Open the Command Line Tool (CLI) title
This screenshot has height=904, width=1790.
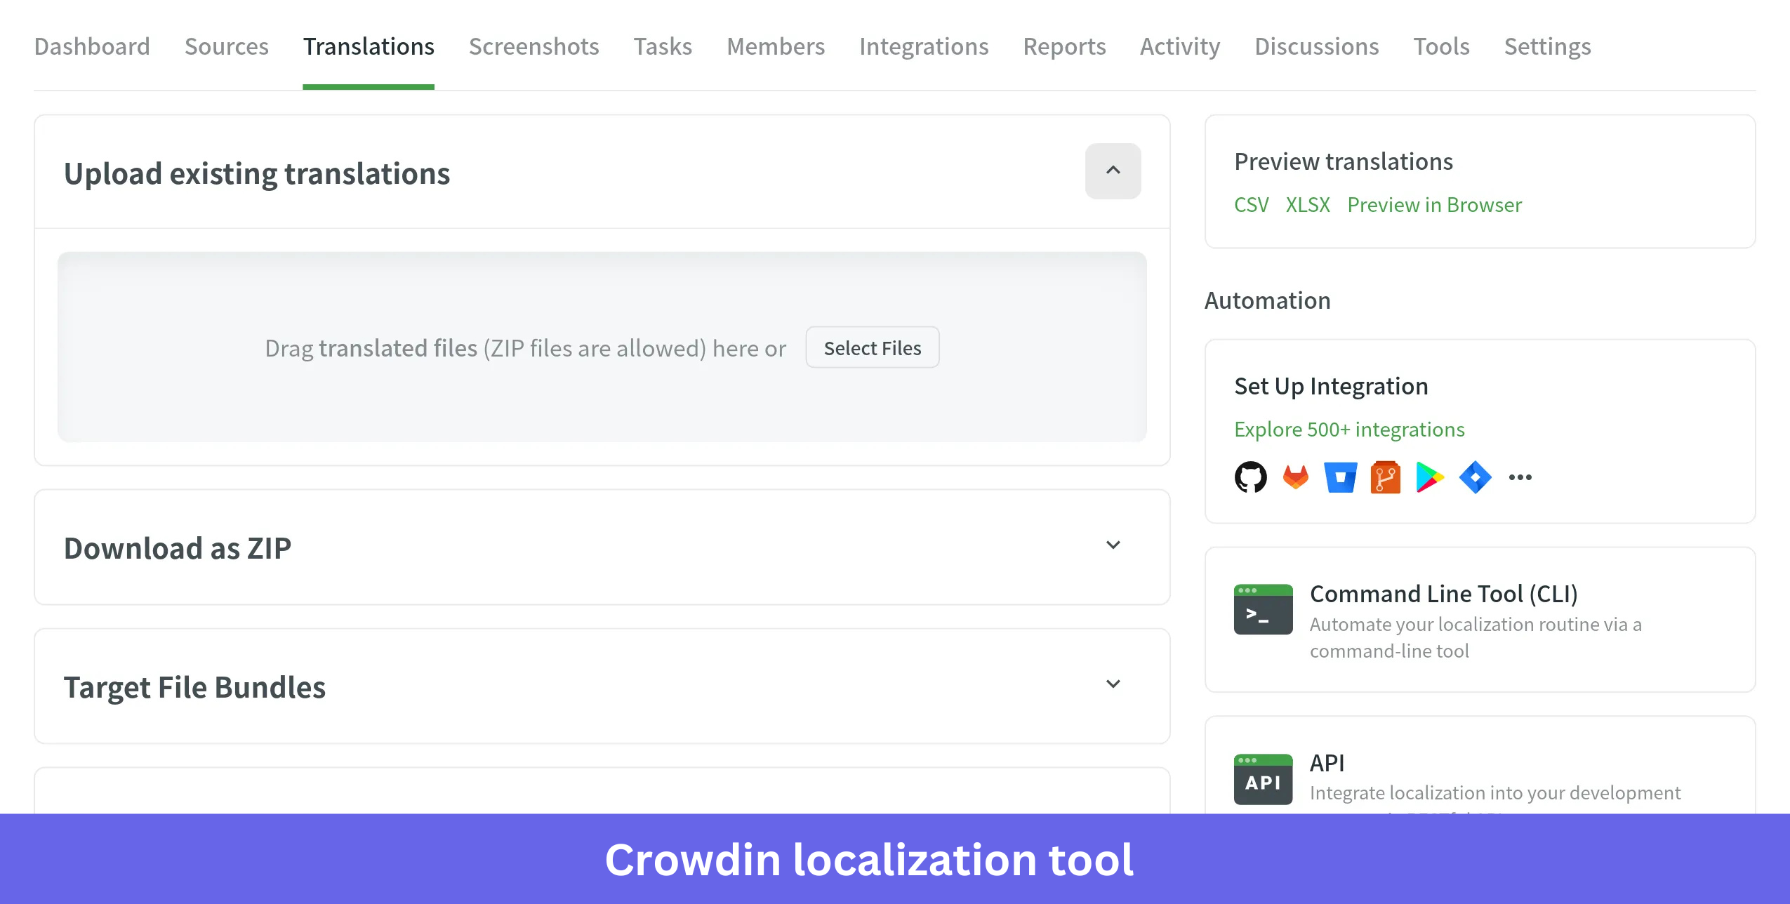[1444, 594]
